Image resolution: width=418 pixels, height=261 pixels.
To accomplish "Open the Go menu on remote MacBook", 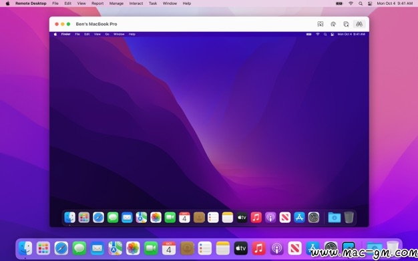I will (x=107, y=34).
